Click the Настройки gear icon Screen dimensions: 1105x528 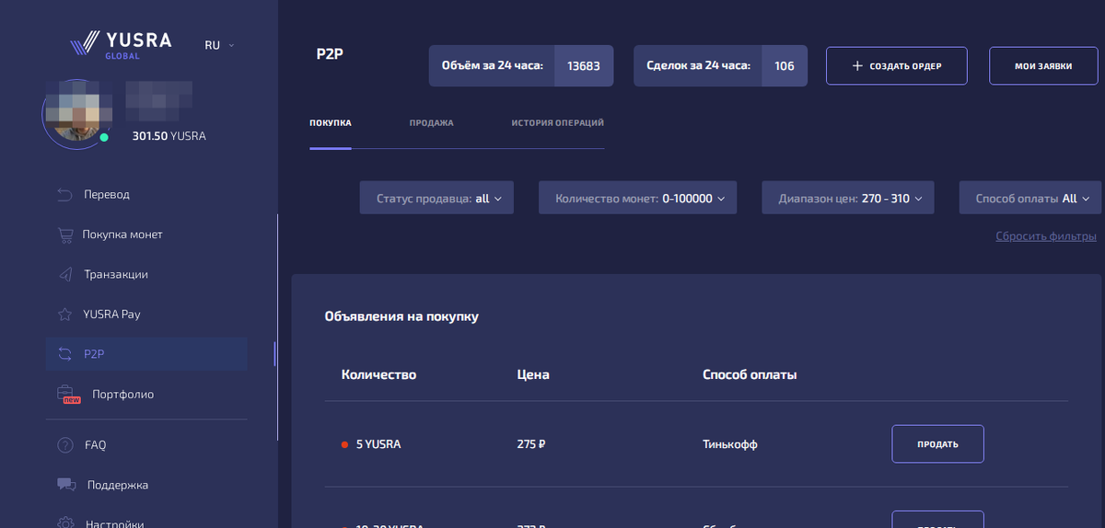[64, 522]
